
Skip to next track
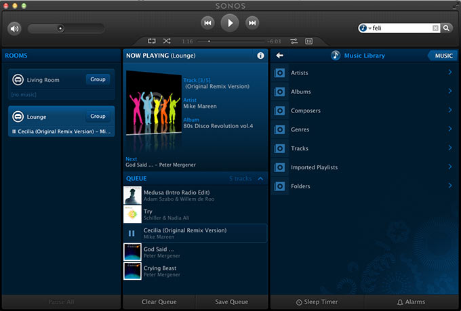[252, 23]
